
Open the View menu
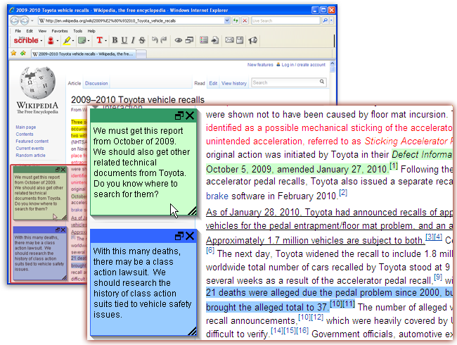click(x=42, y=31)
